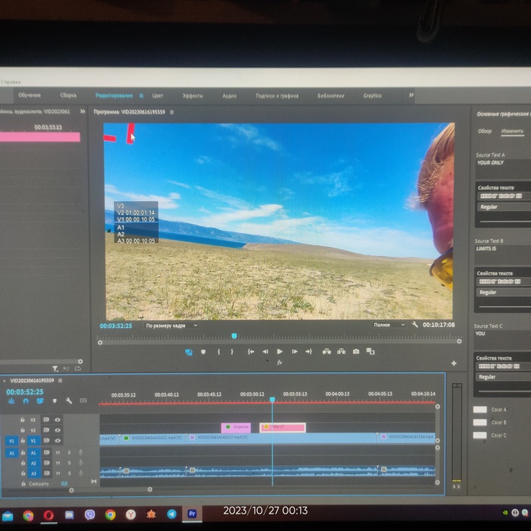
Task: Open timeline display settings wrench
Action: 69,401
